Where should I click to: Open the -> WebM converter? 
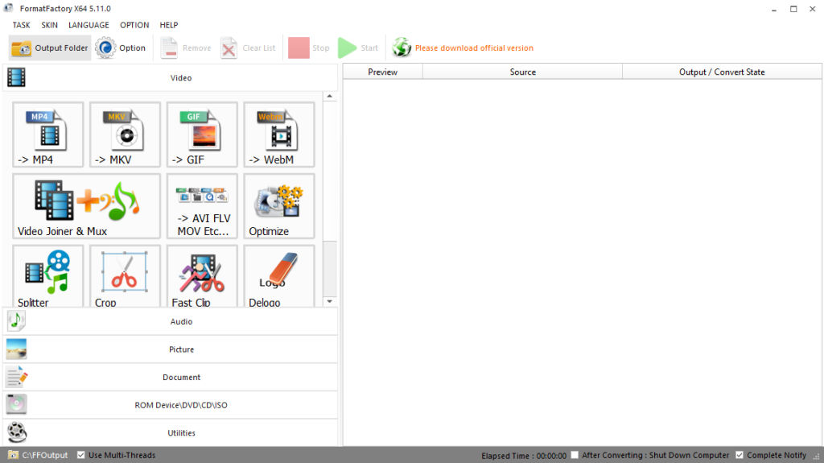point(279,134)
